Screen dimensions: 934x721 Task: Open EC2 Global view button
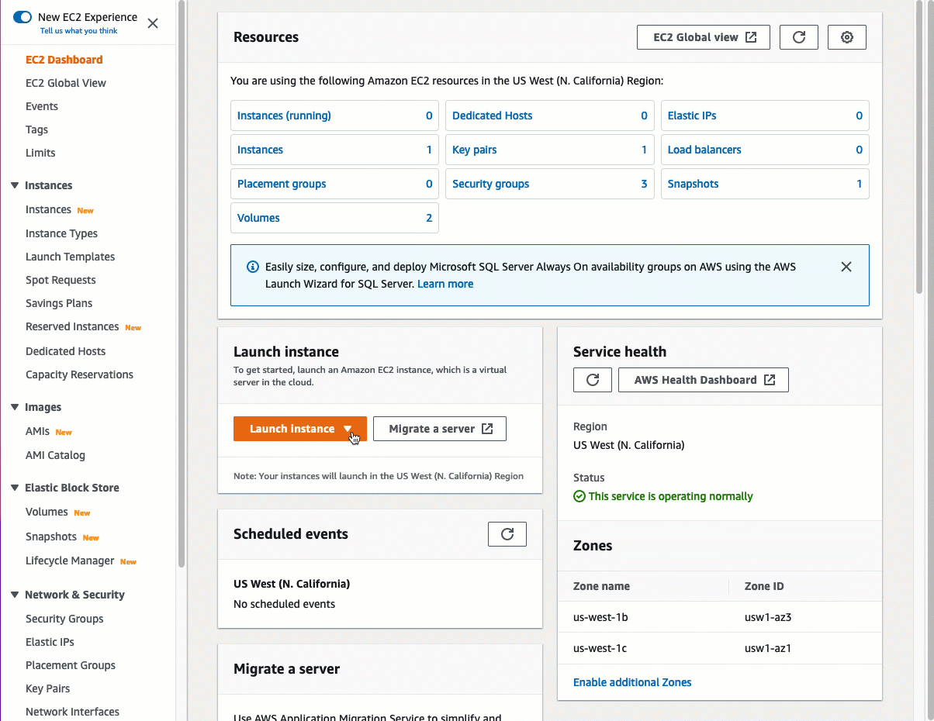(x=703, y=37)
